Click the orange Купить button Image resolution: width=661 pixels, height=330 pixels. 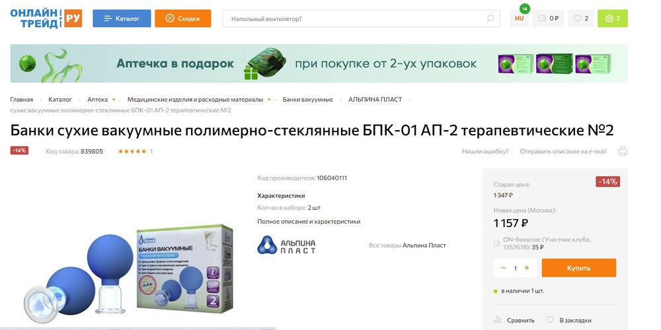579,268
